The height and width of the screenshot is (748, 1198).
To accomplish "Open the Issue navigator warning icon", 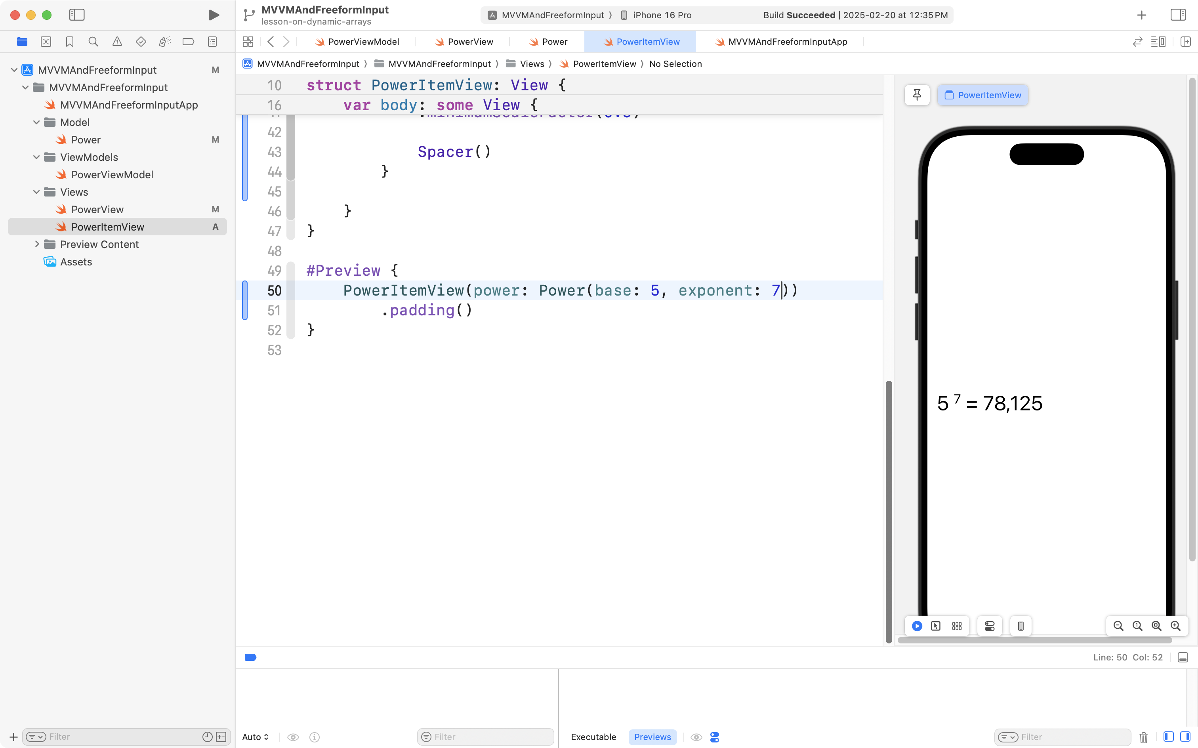I will click(117, 42).
